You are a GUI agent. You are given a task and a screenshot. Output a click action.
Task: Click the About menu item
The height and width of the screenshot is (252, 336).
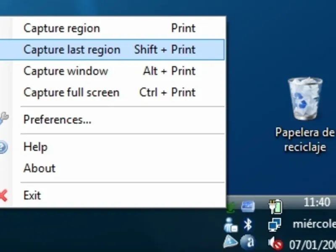[x=112, y=168]
